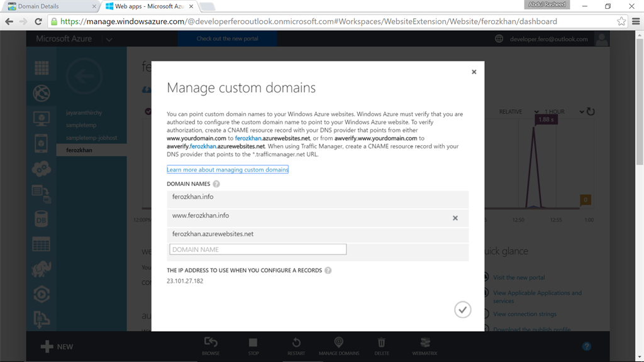This screenshot has height=362, width=644.
Task: Open Batch Services sidebar icon
Action: tap(42, 194)
